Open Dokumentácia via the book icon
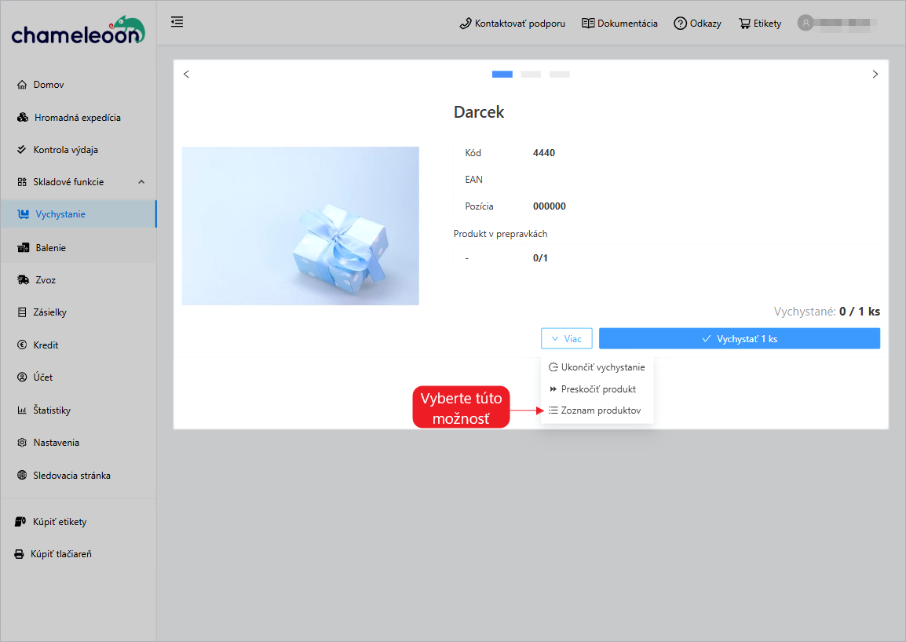 (588, 24)
